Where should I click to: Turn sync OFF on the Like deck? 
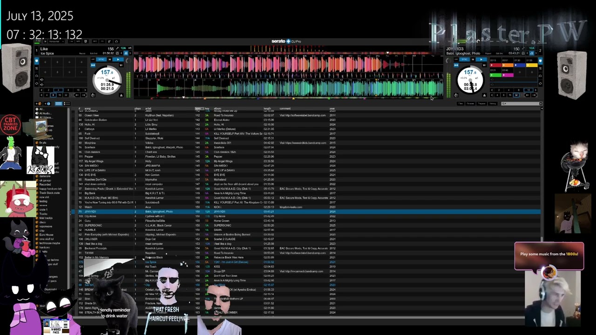pos(93,60)
